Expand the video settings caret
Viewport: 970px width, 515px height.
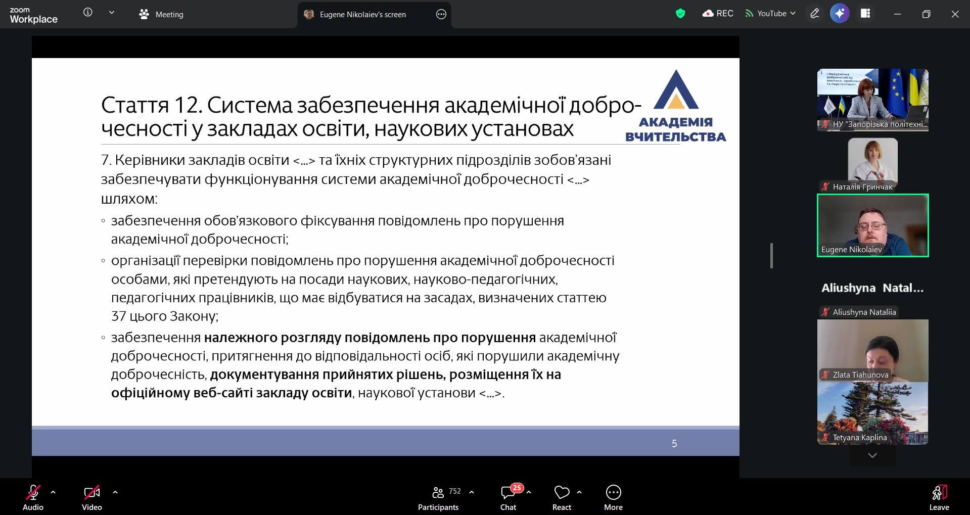click(x=115, y=492)
